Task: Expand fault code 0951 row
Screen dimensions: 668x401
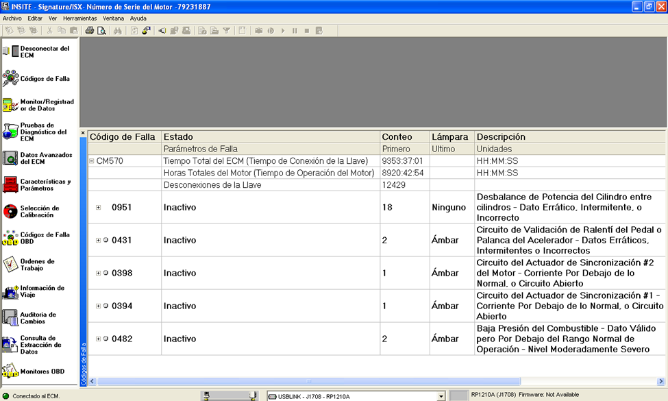Action: coord(99,207)
